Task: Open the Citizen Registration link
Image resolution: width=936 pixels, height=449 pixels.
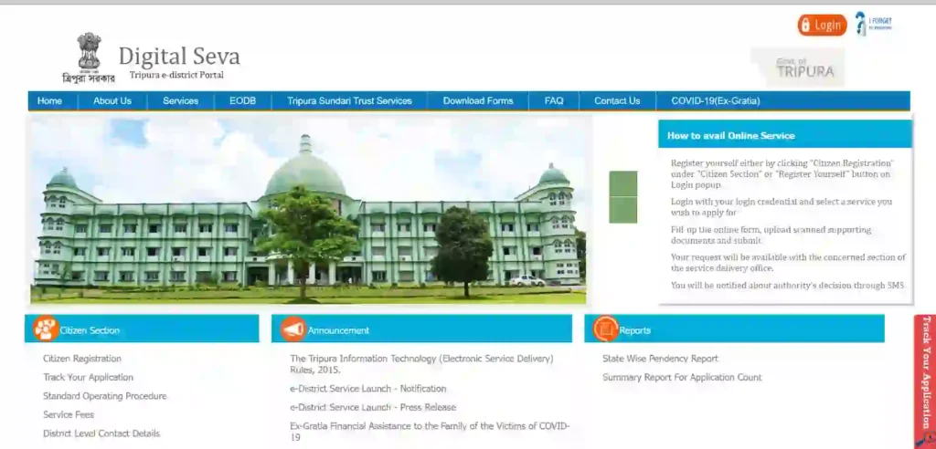Action: [81, 359]
